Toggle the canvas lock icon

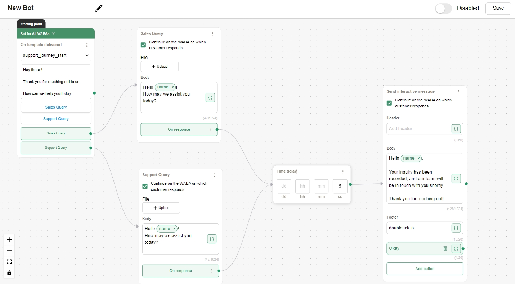(9, 272)
